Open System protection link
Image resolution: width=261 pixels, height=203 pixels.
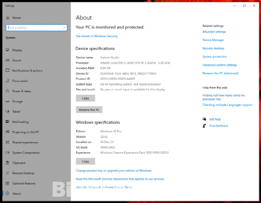point(215,57)
